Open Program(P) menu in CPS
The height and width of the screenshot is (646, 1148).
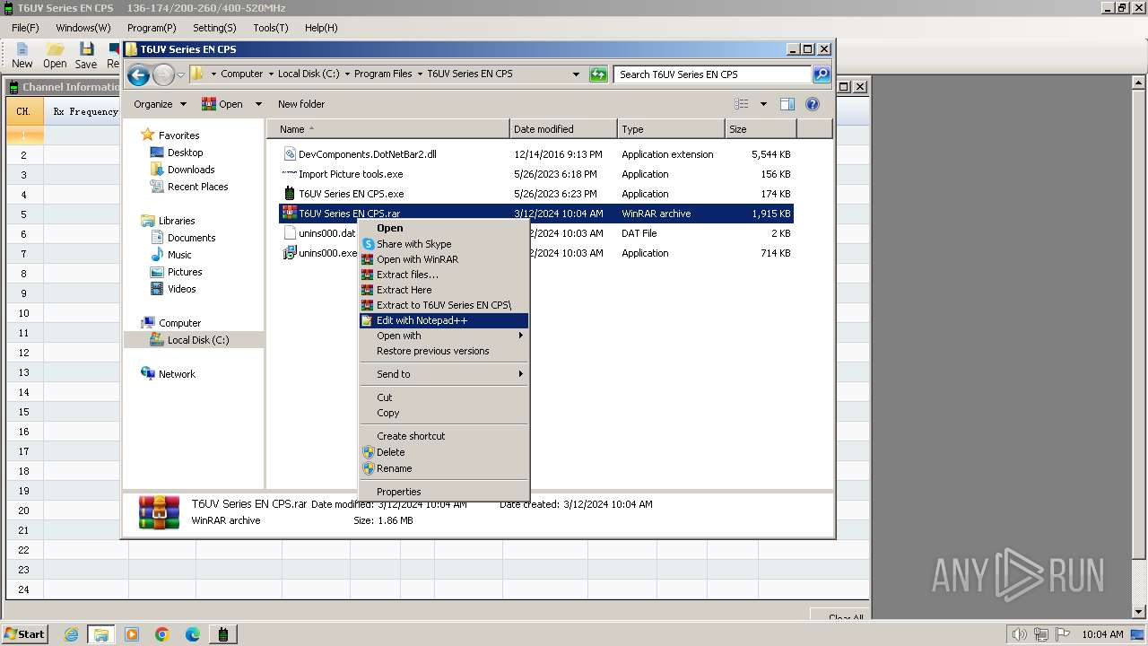pos(152,28)
